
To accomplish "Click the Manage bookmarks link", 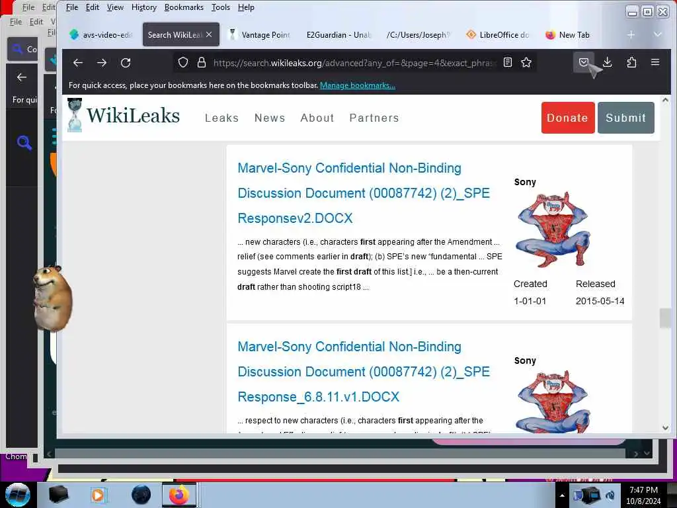I will tap(358, 85).
